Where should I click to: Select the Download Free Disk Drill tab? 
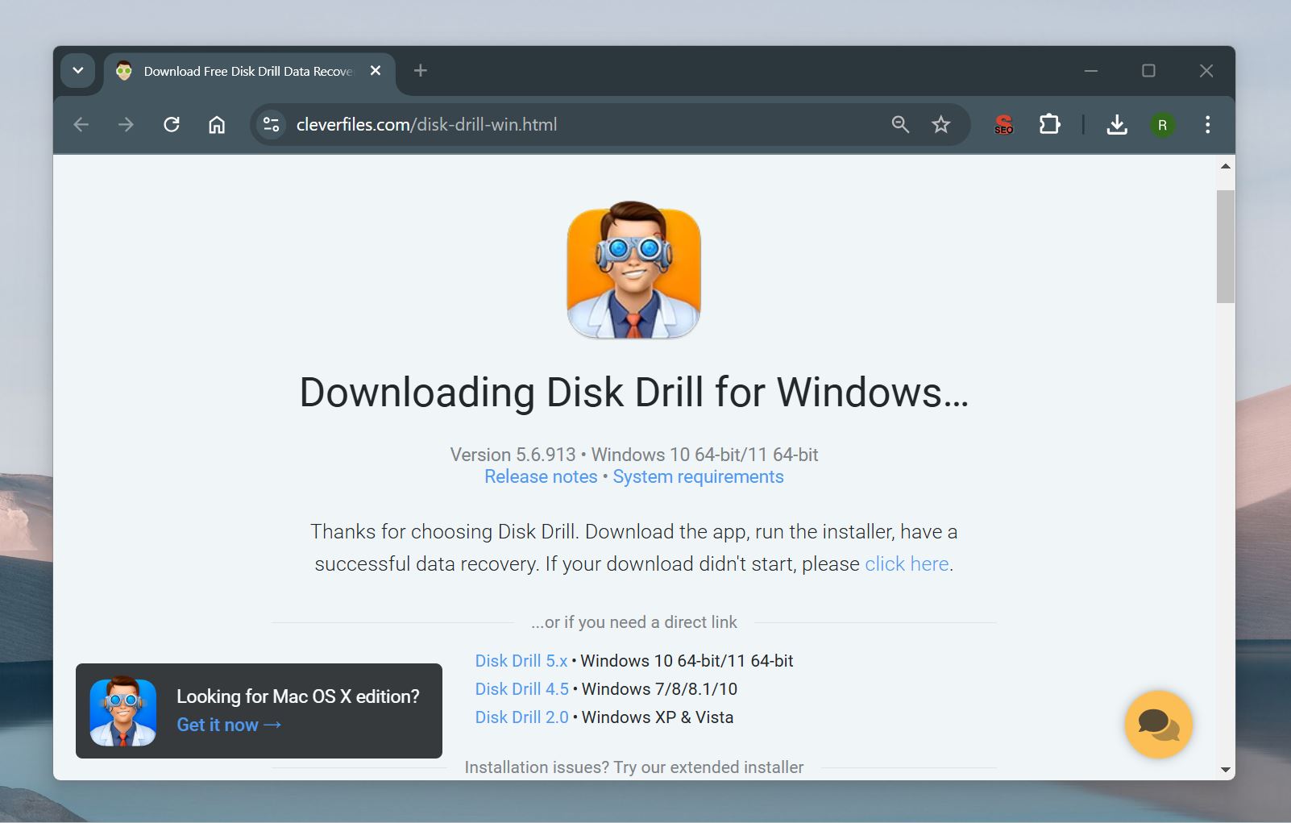(249, 71)
